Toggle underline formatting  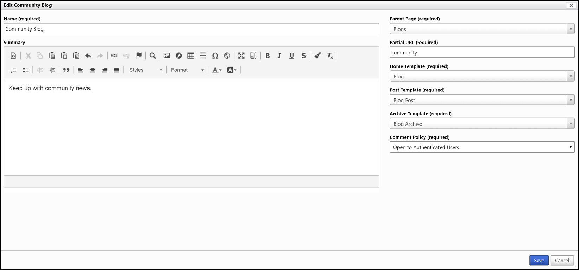pos(292,56)
